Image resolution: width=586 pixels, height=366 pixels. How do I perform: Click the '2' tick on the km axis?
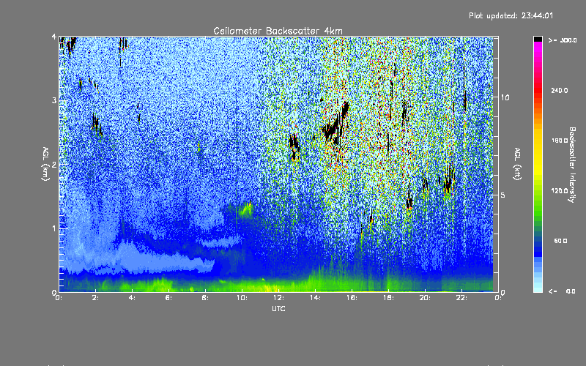point(54,164)
